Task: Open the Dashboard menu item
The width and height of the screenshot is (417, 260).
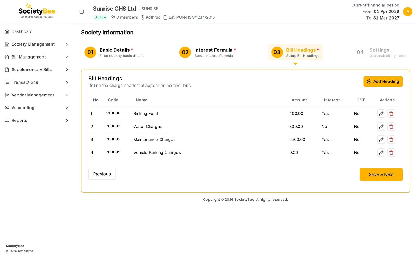Action: (37, 31)
